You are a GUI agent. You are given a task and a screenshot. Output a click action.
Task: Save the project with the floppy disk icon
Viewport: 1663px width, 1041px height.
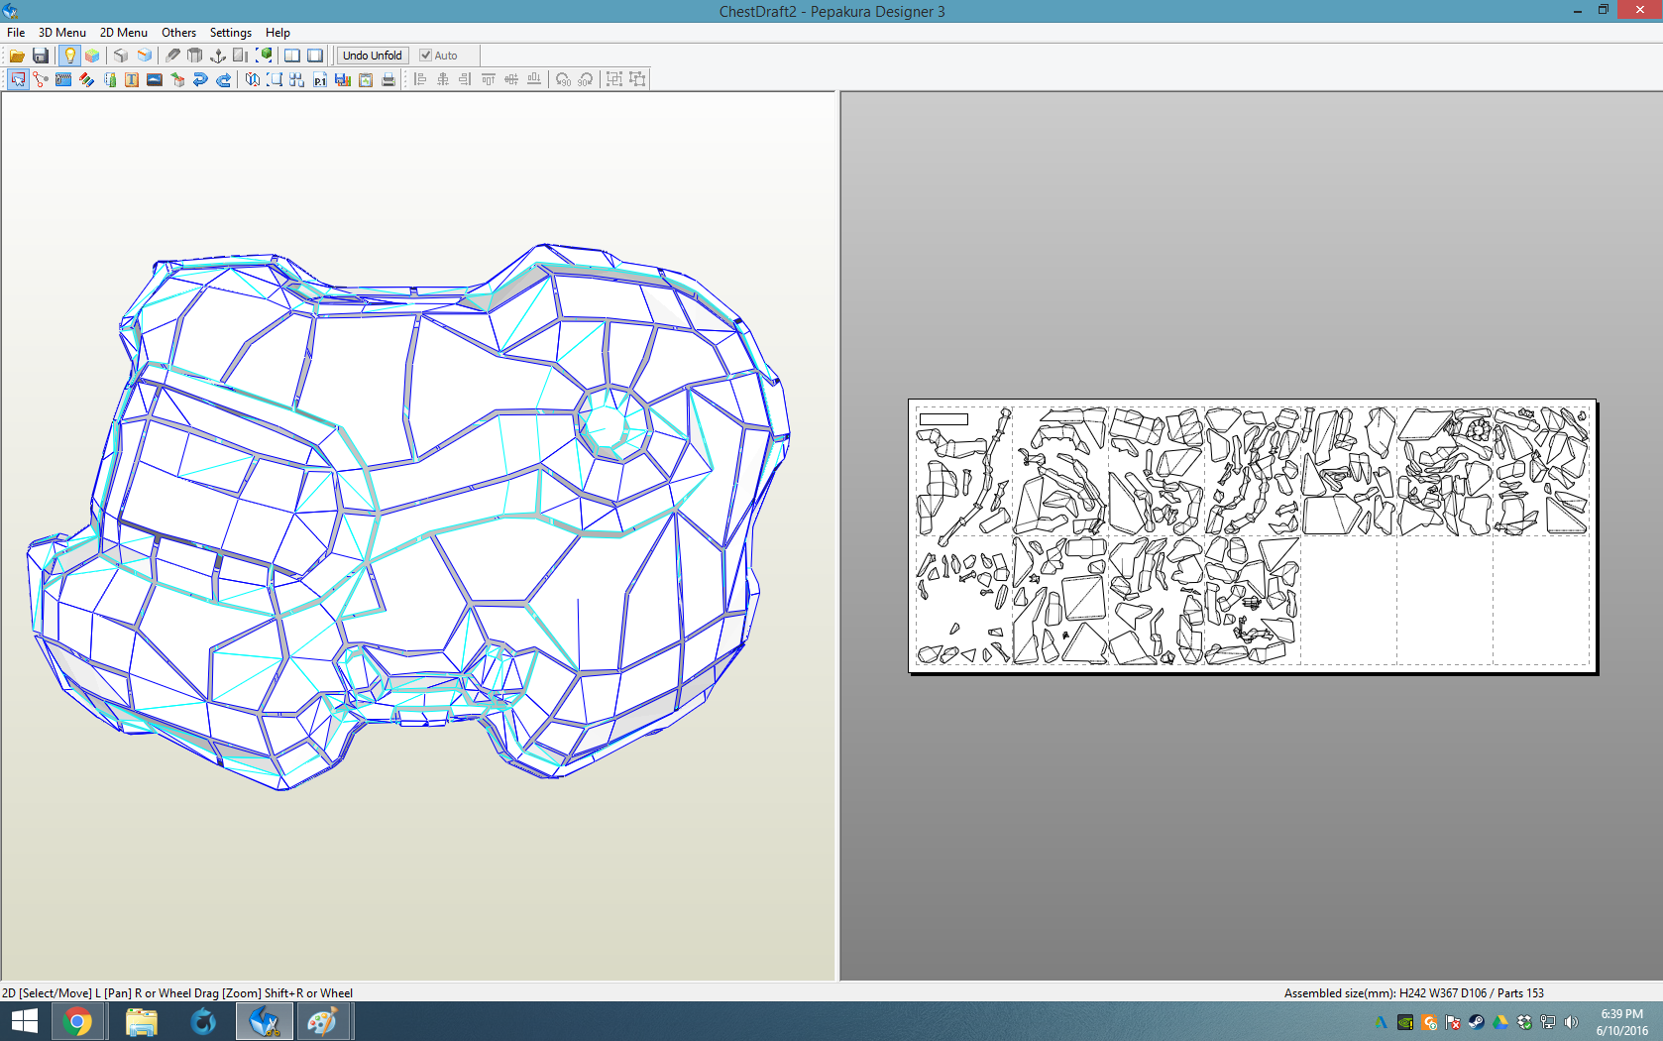pyautogui.click(x=41, y=56)
